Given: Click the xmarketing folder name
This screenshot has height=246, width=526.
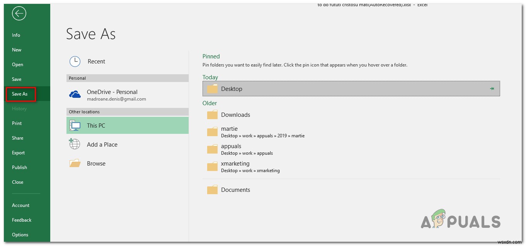Looking at the screenshot, I should coord(235,164).
